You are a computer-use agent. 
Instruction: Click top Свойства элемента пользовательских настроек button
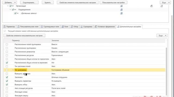(x=78, y=2)
